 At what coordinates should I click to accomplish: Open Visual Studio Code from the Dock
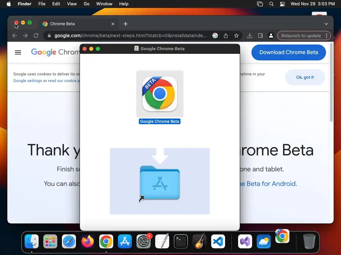tap(218, 241)
